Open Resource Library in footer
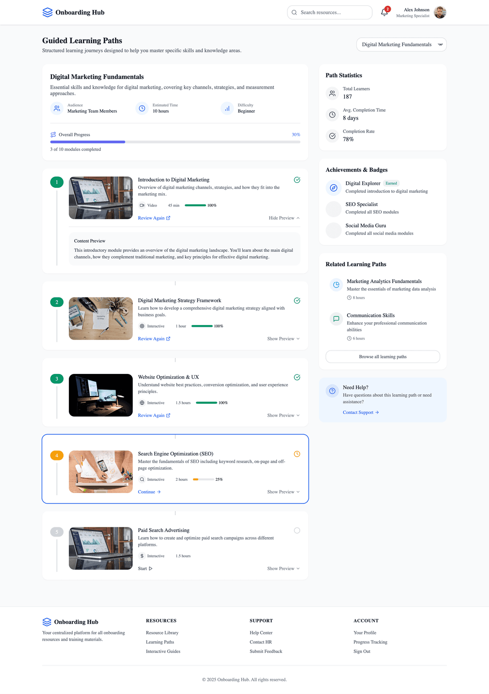This screenshot has height=694, width=489. [162, 633]
